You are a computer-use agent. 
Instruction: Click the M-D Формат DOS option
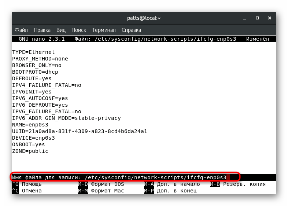coord(101,184)
